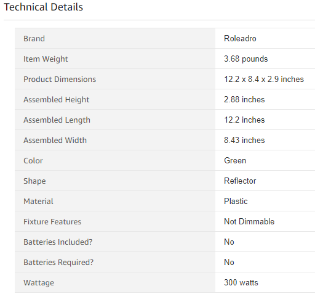Viewport: 315px width, 294px height.
Task: Click the Green color value
Action: [235, 160]
